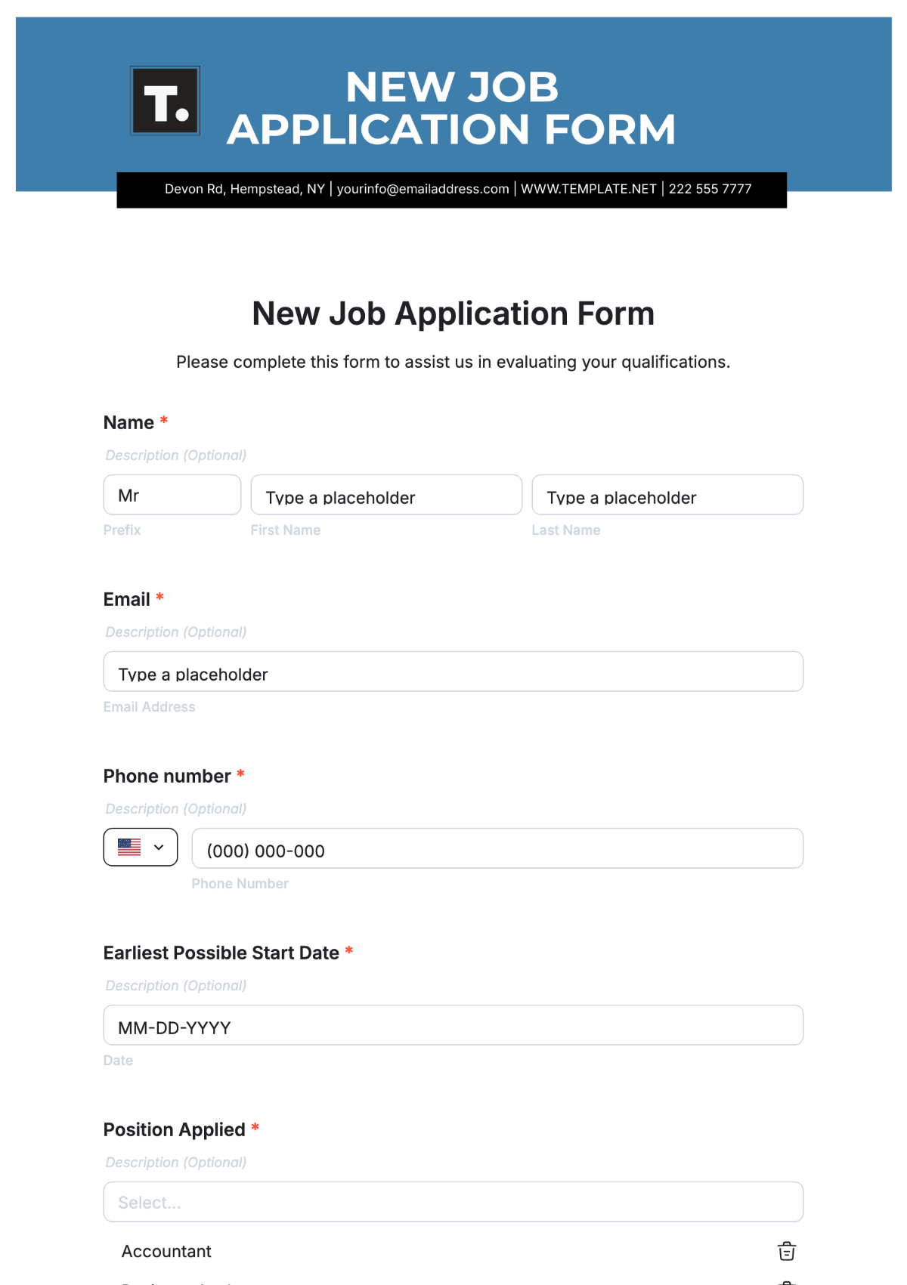
Task: Edit the Name description text
Action: pos(176,456)
